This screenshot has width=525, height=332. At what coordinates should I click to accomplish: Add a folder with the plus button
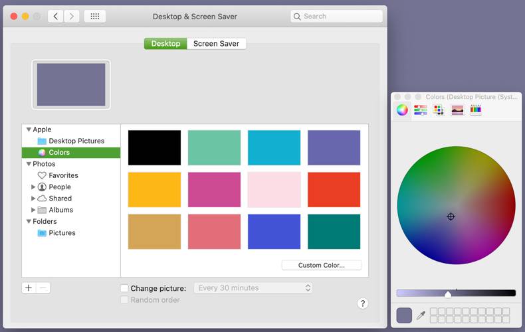(x=29, y=288)
